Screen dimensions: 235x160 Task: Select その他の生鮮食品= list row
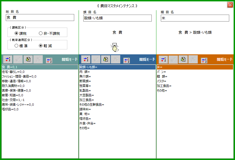[x=117, y=105]
